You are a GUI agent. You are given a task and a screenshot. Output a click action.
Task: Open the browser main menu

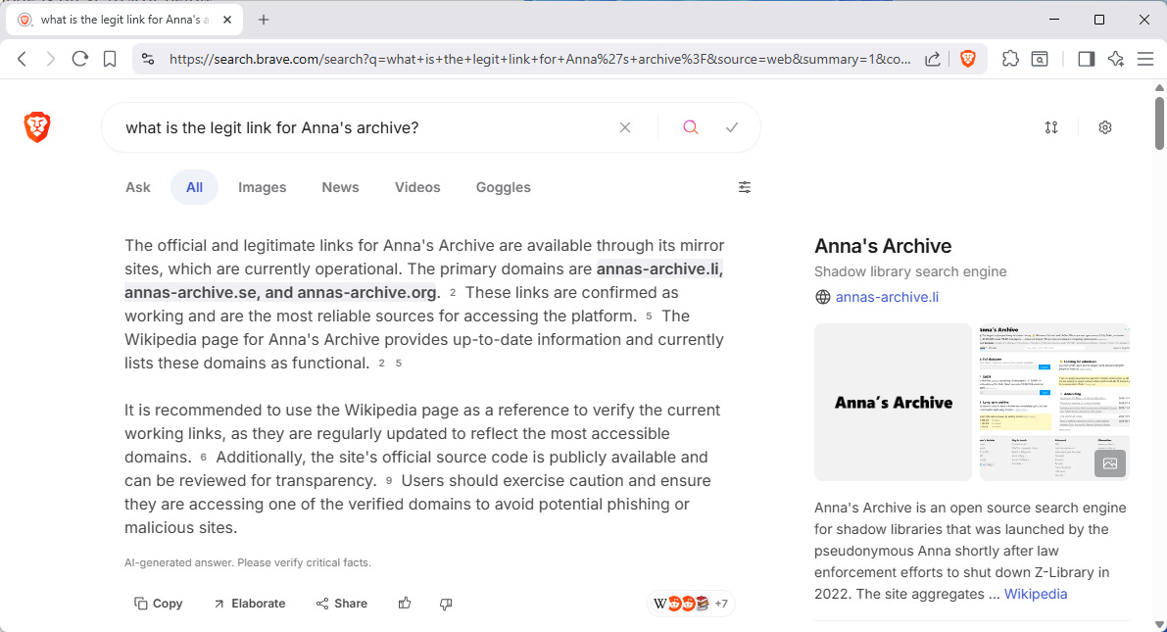[1145, 59]
